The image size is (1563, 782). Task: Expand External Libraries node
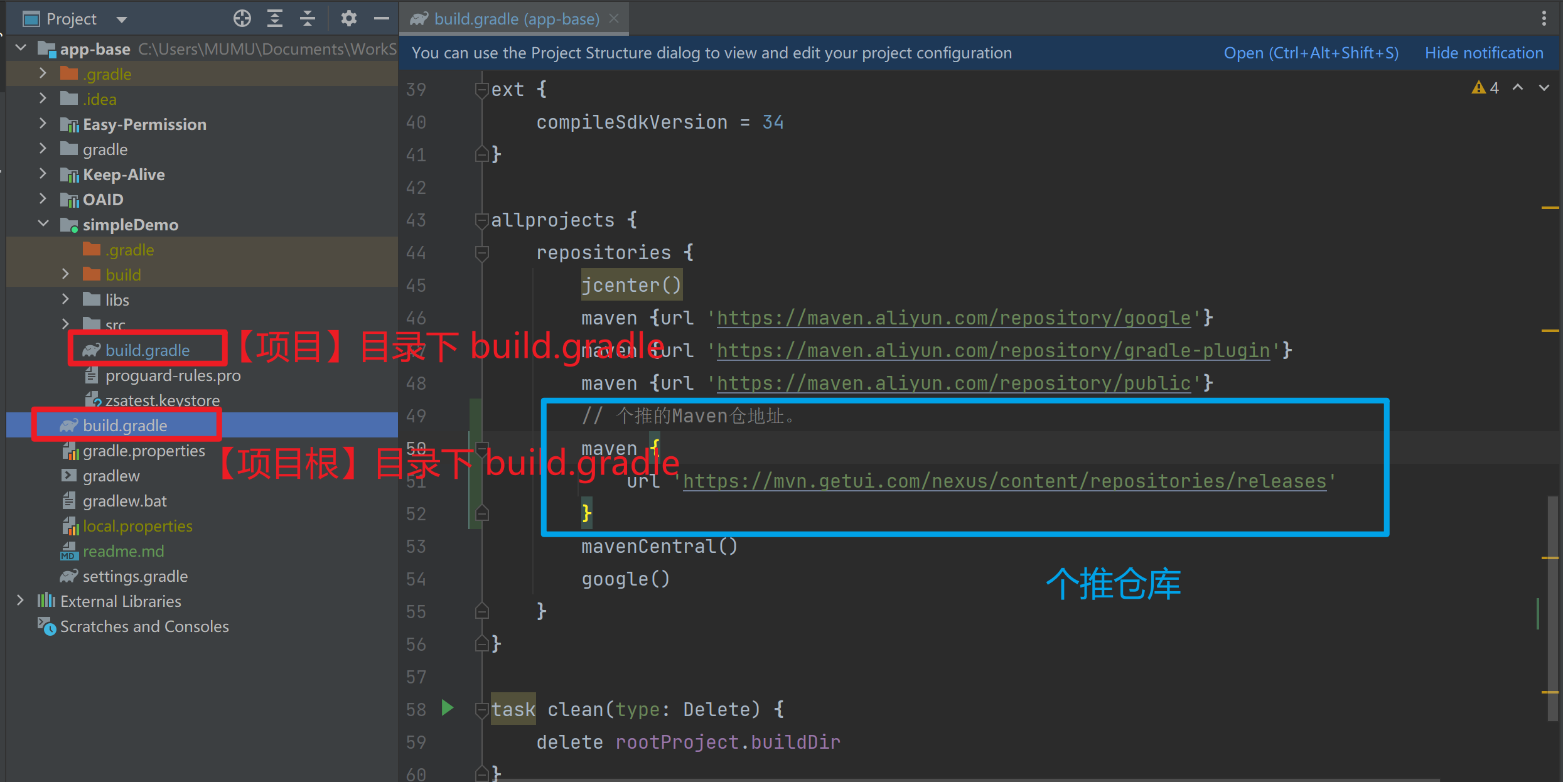(20, 601)
